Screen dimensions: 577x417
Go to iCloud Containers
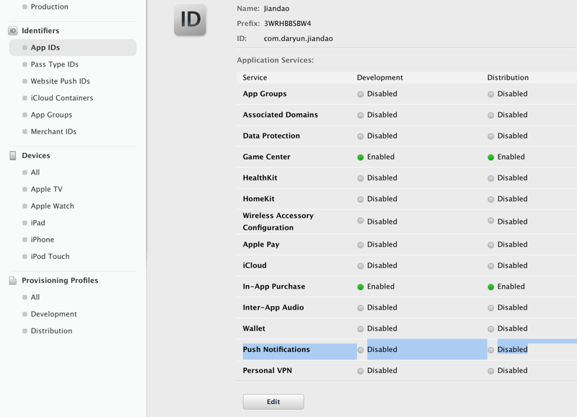pyautogui.click(x=61, y=98)
